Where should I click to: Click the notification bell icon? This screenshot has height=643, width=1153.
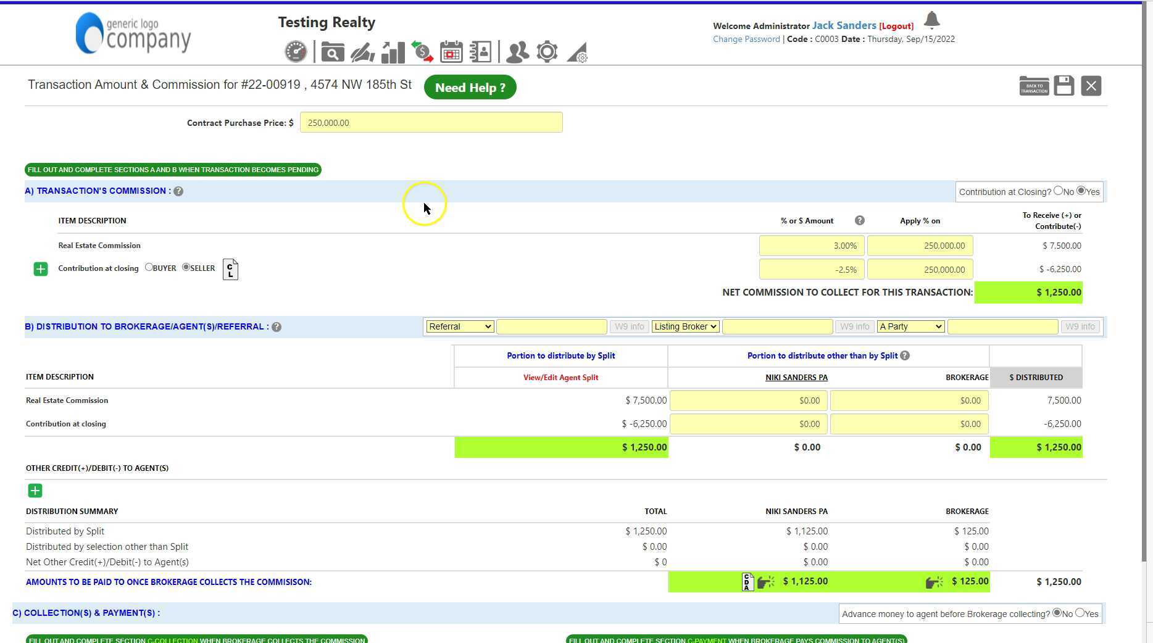pos(931,20)
